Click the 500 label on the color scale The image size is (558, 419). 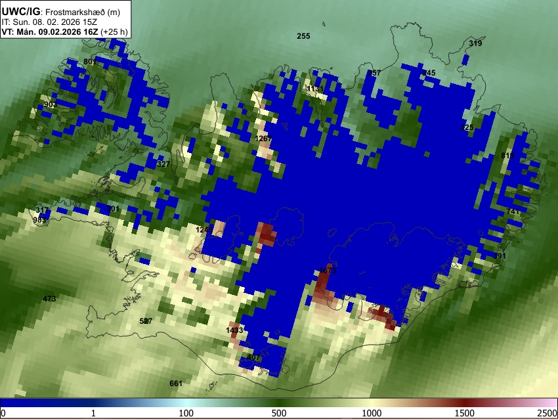(x=279, y=413)
